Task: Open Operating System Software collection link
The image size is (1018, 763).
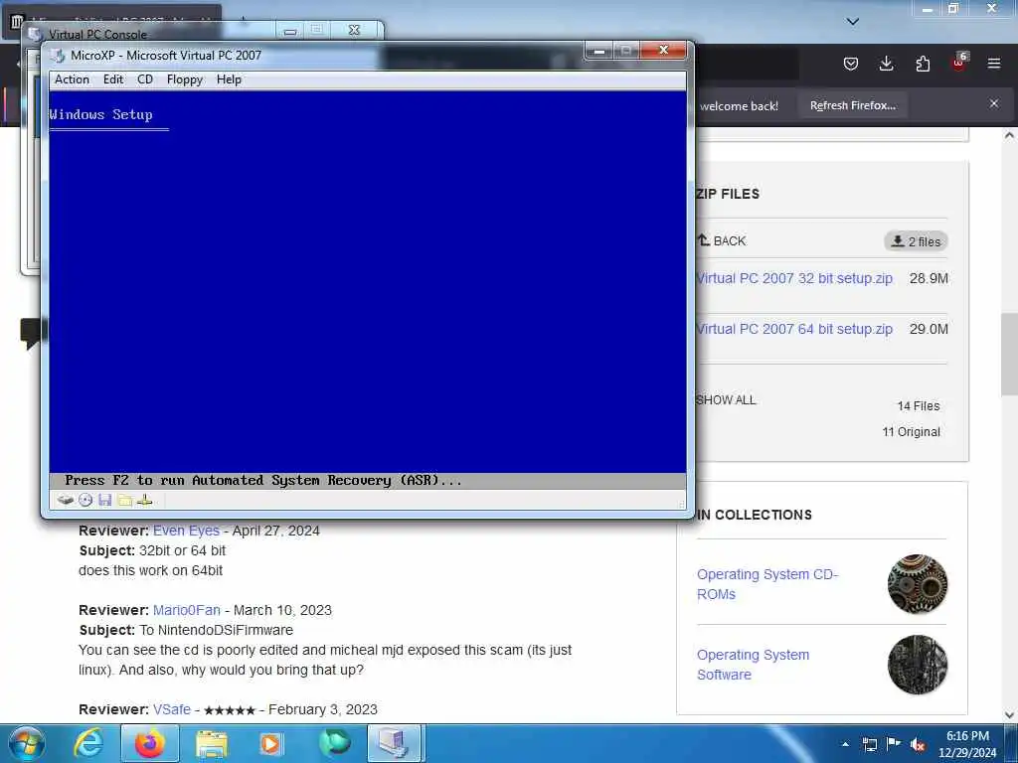Action: (754, 665)
